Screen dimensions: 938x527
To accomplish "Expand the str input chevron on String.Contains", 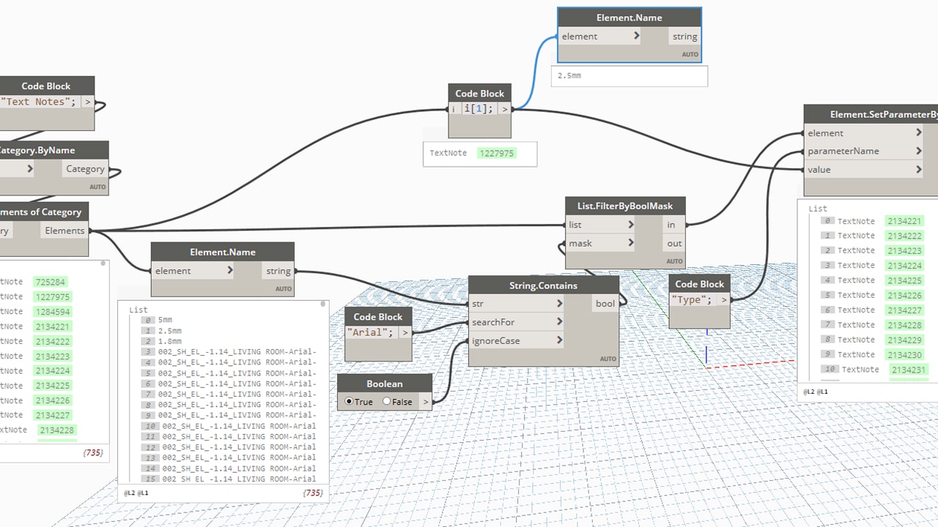I will pos(559,304).
